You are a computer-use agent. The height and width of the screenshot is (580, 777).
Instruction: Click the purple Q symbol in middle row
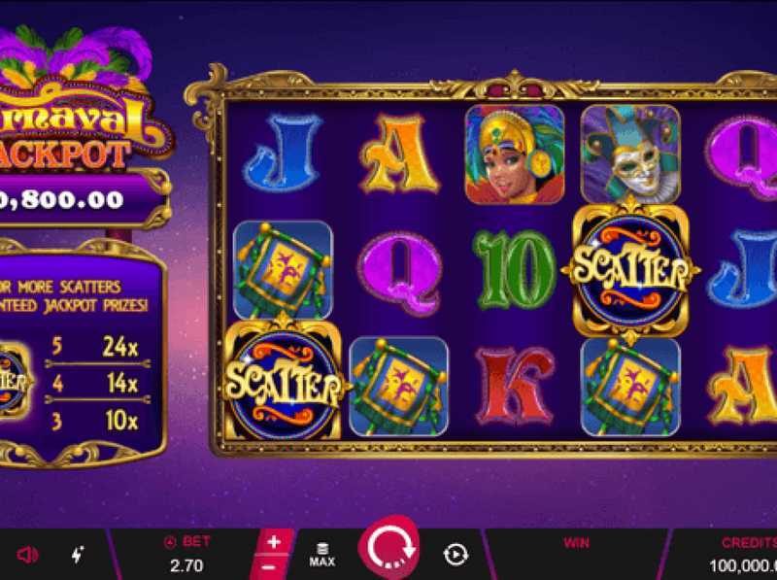(x=399, y=273)
